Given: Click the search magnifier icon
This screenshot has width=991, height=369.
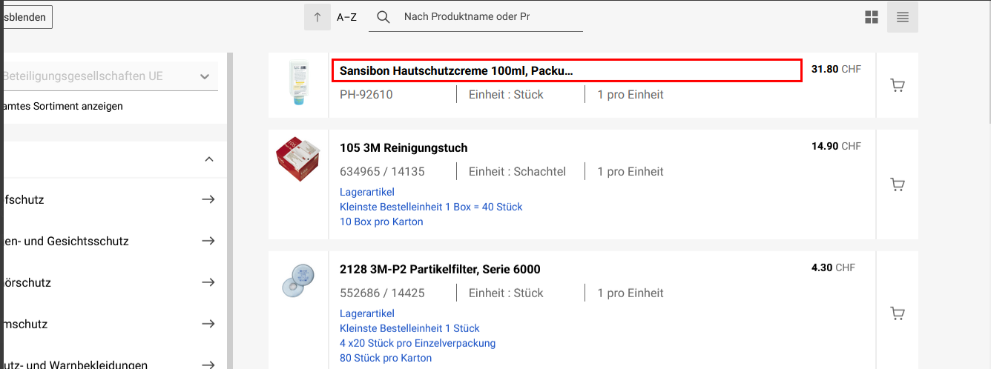Looking at the screenshot, I should click(x=383, y=17).
